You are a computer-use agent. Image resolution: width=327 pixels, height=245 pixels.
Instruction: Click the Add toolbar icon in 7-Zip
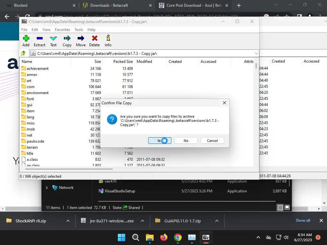tap(26, 41)
